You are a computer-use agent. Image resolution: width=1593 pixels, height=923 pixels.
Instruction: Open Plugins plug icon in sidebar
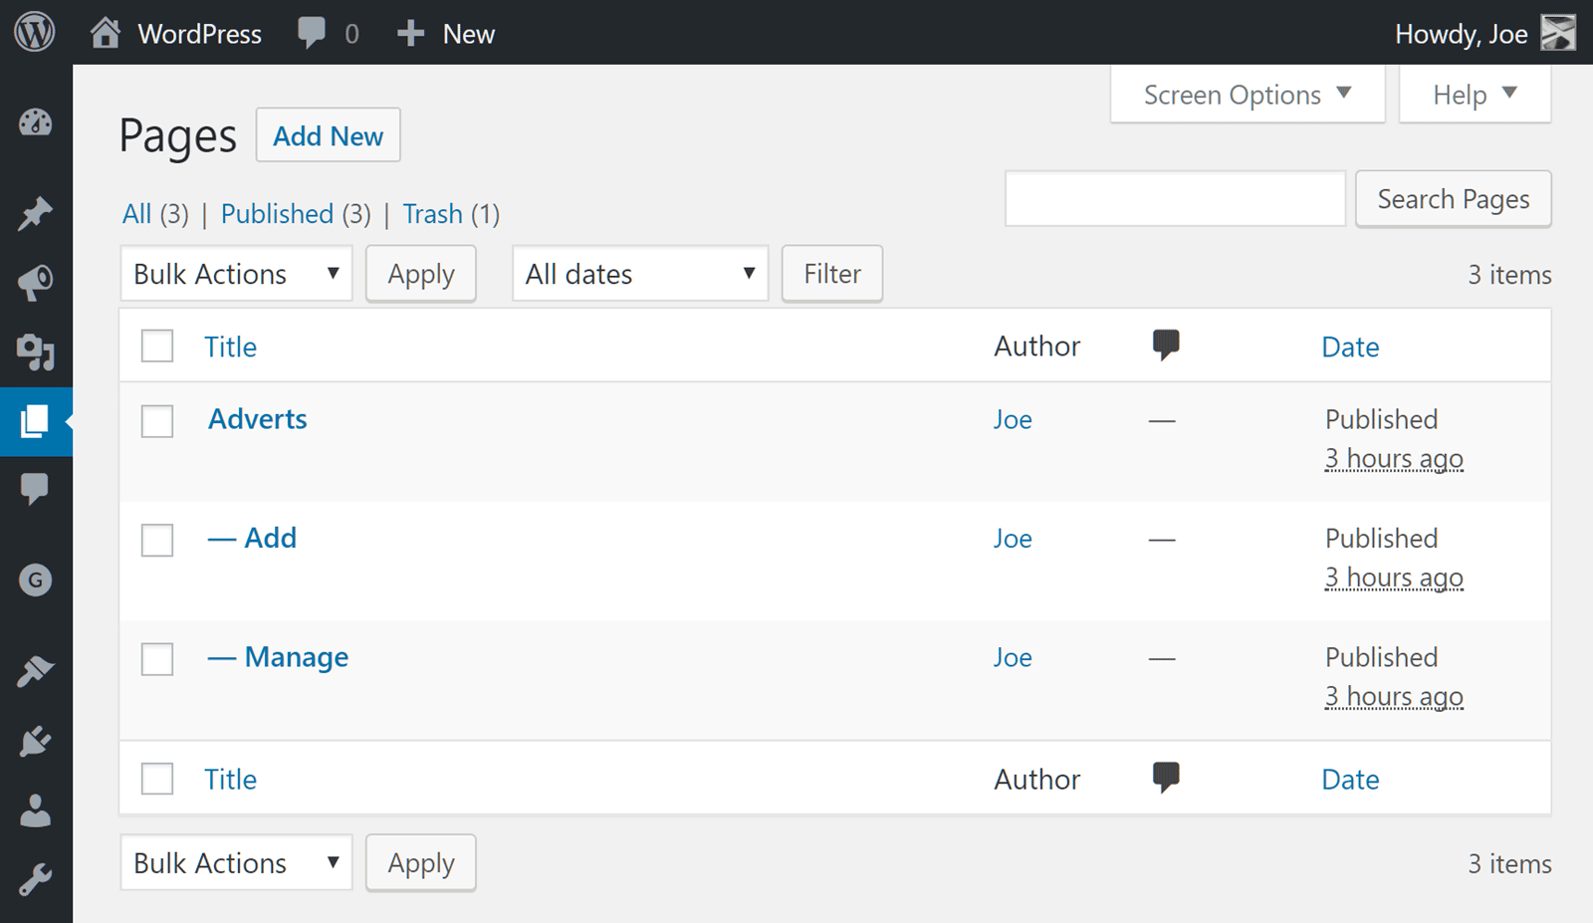(36, 741)
